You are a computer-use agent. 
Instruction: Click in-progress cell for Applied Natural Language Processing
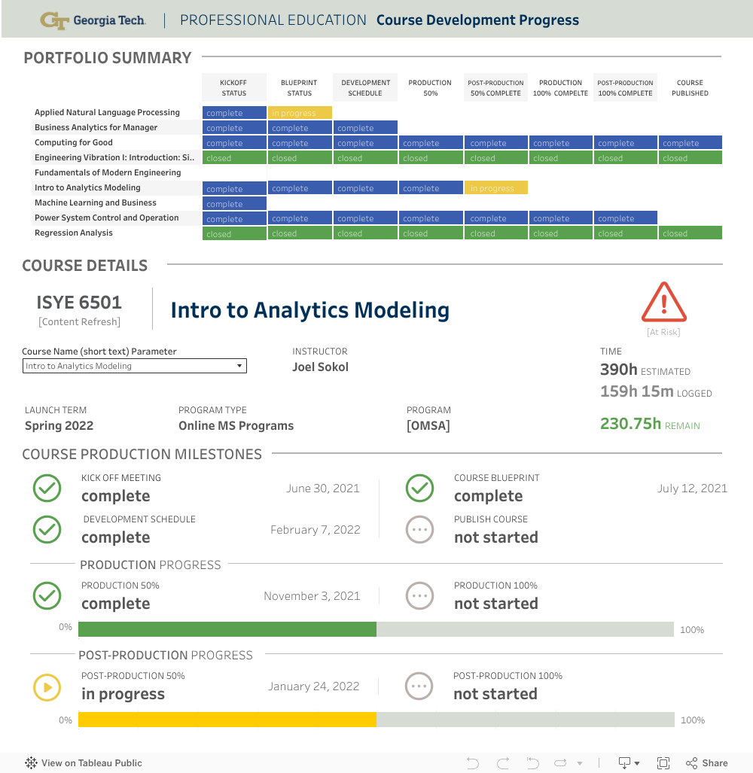(x=300, y=113)
